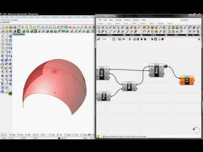Toggle the Near osnap checkbox in Rhino
The image size is (203, 152).
pyautogui.click(x=10, y=135)
